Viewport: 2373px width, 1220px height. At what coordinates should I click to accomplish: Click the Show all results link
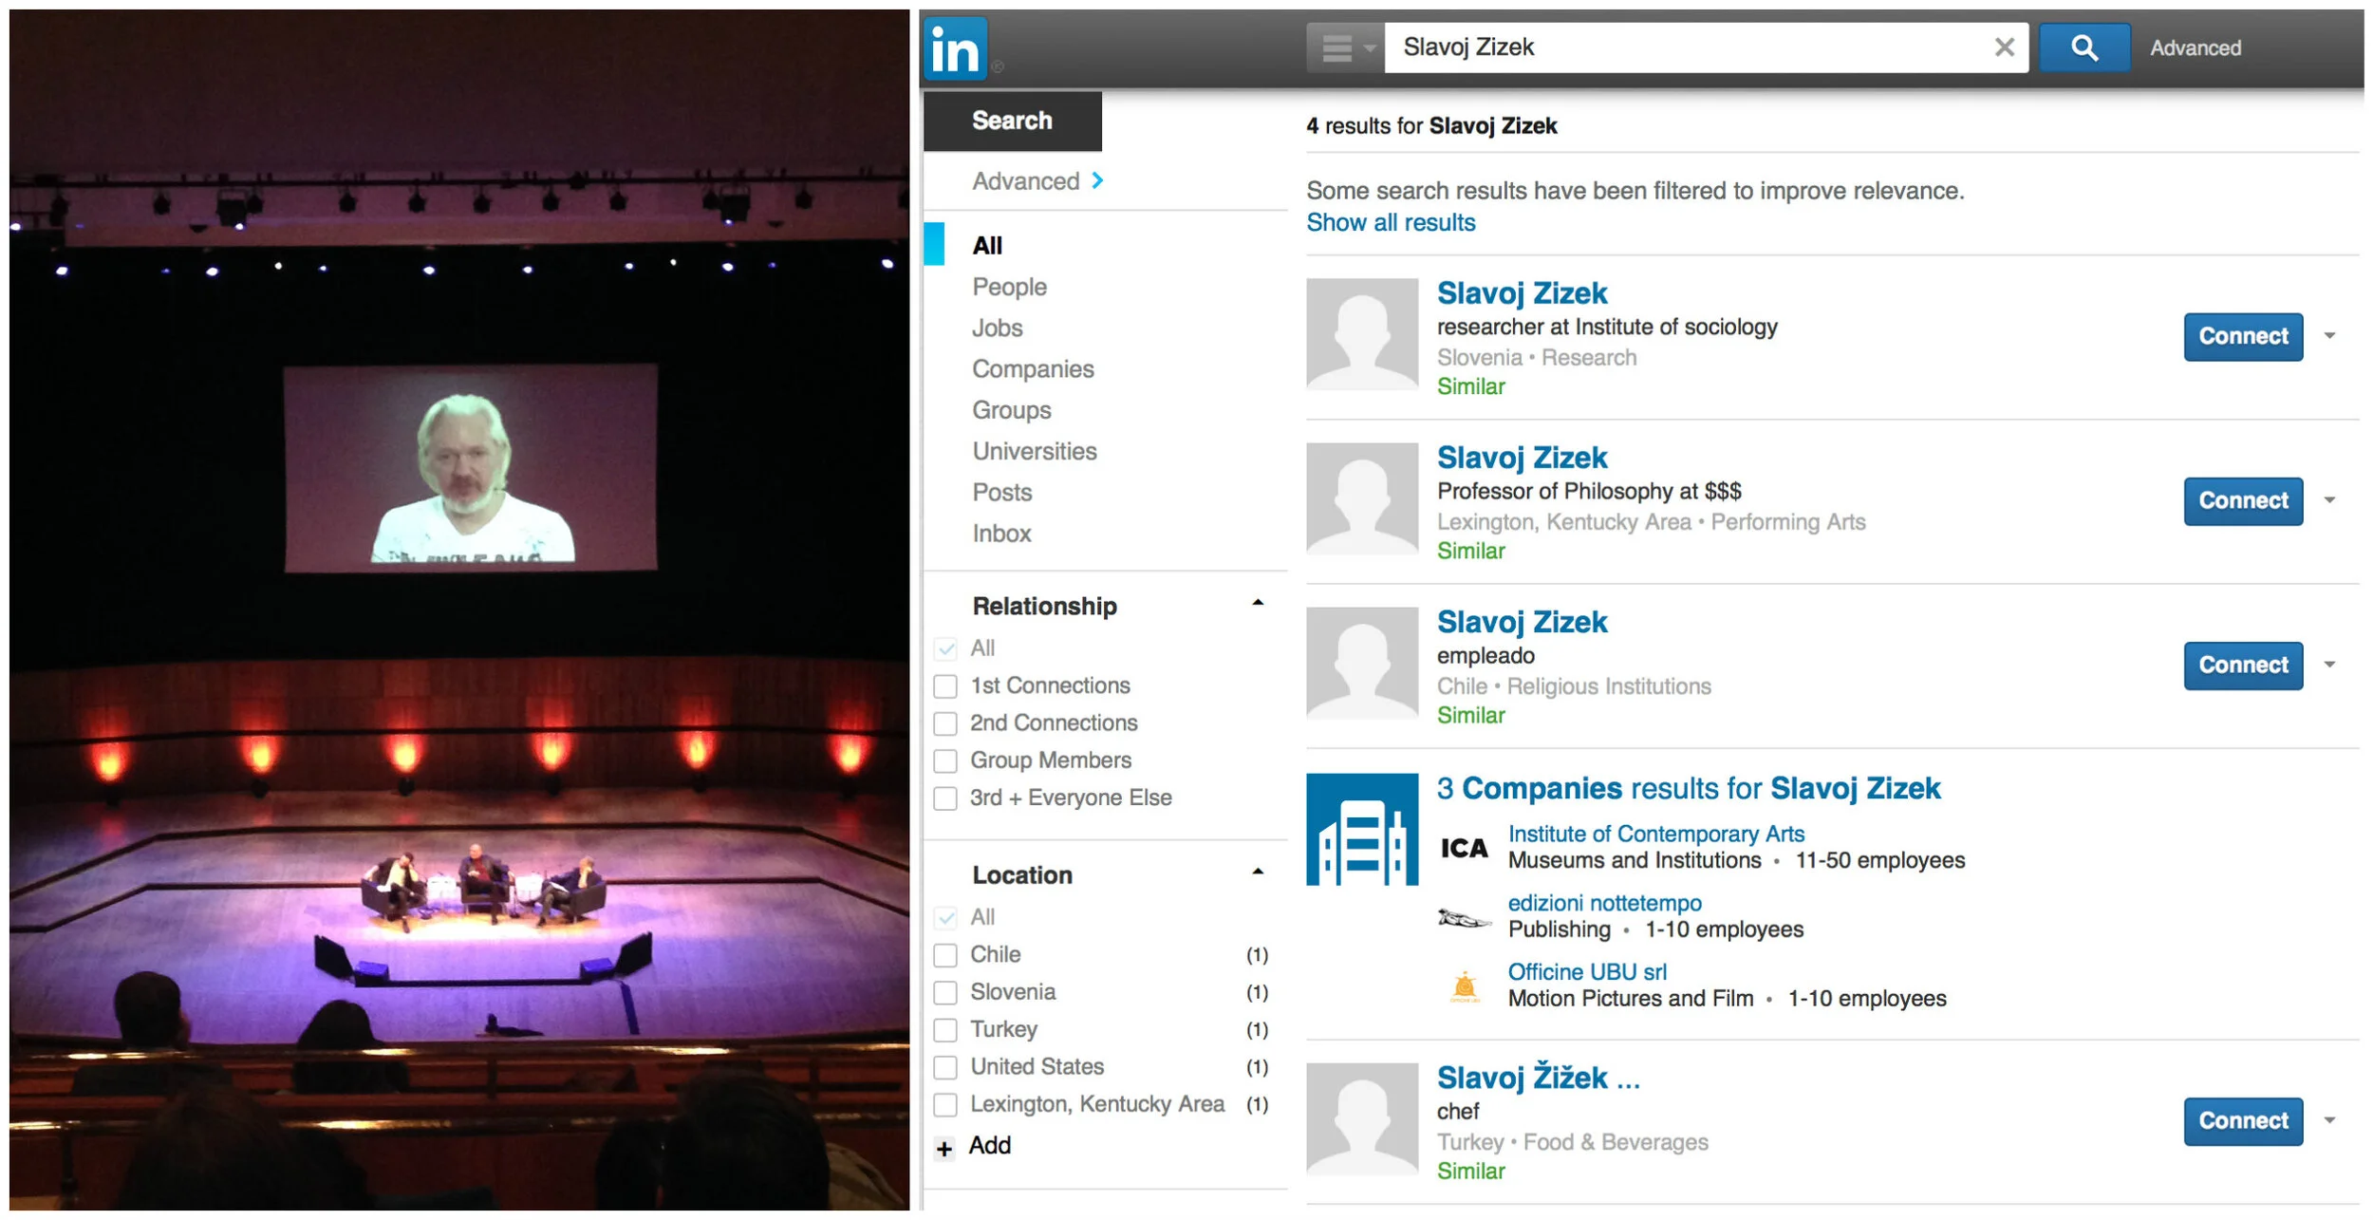1391,222
